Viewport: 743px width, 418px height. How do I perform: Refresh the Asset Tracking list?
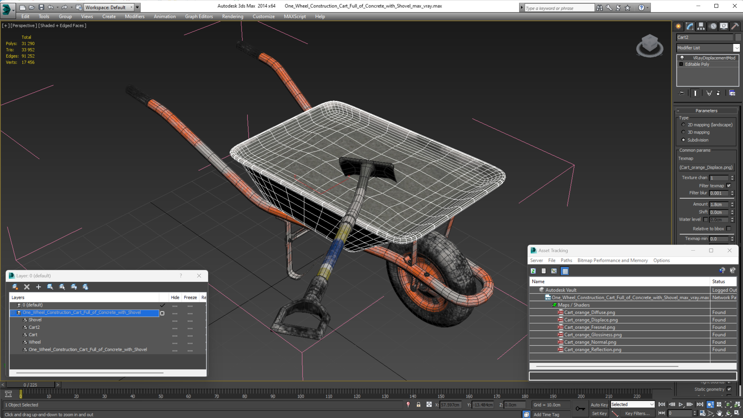533,271
